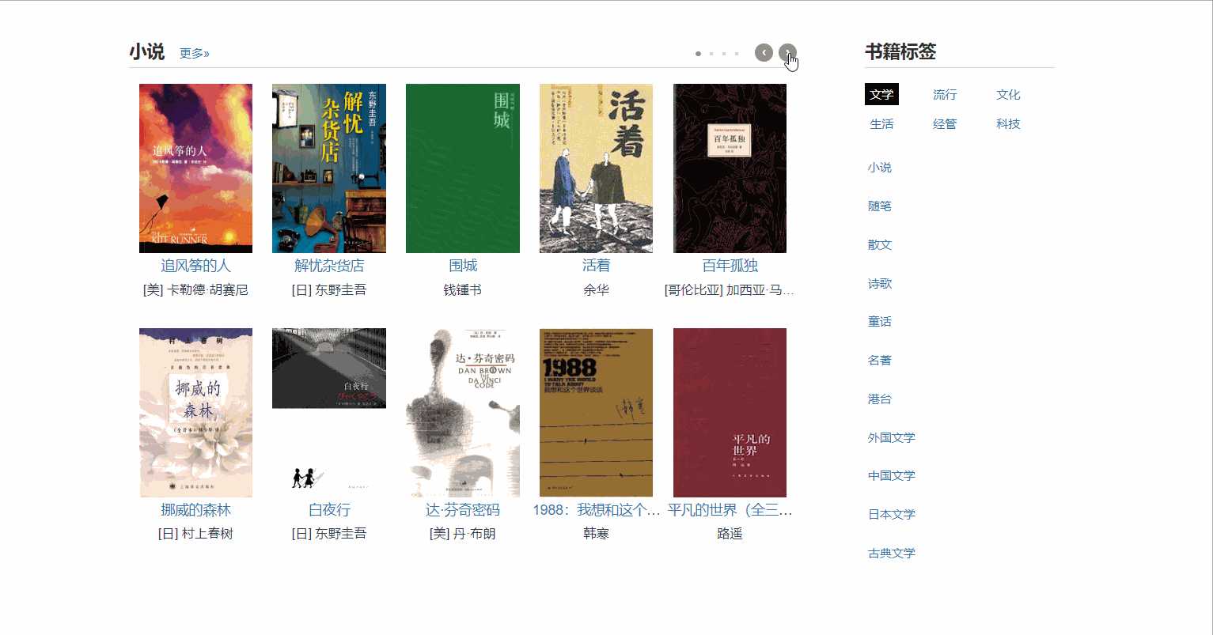Click the 白夜行 title link

tap(329, 510)
